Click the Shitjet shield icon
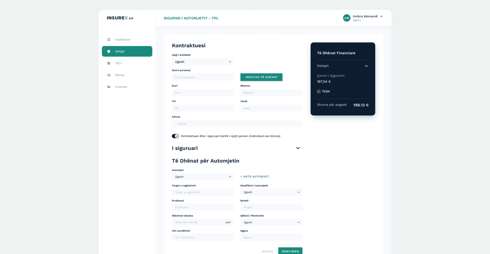 click(109, 51)
